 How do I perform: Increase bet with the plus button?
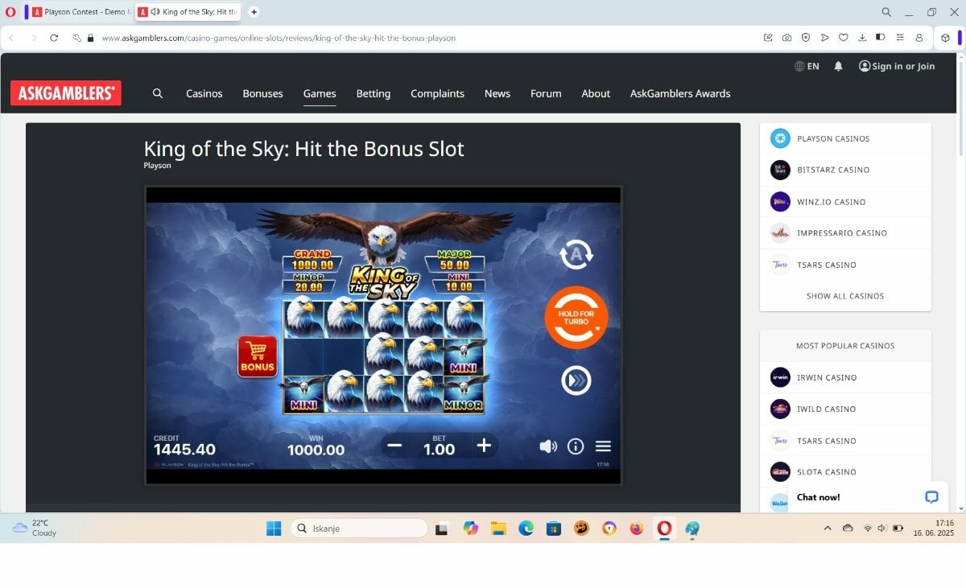(484, 446)
